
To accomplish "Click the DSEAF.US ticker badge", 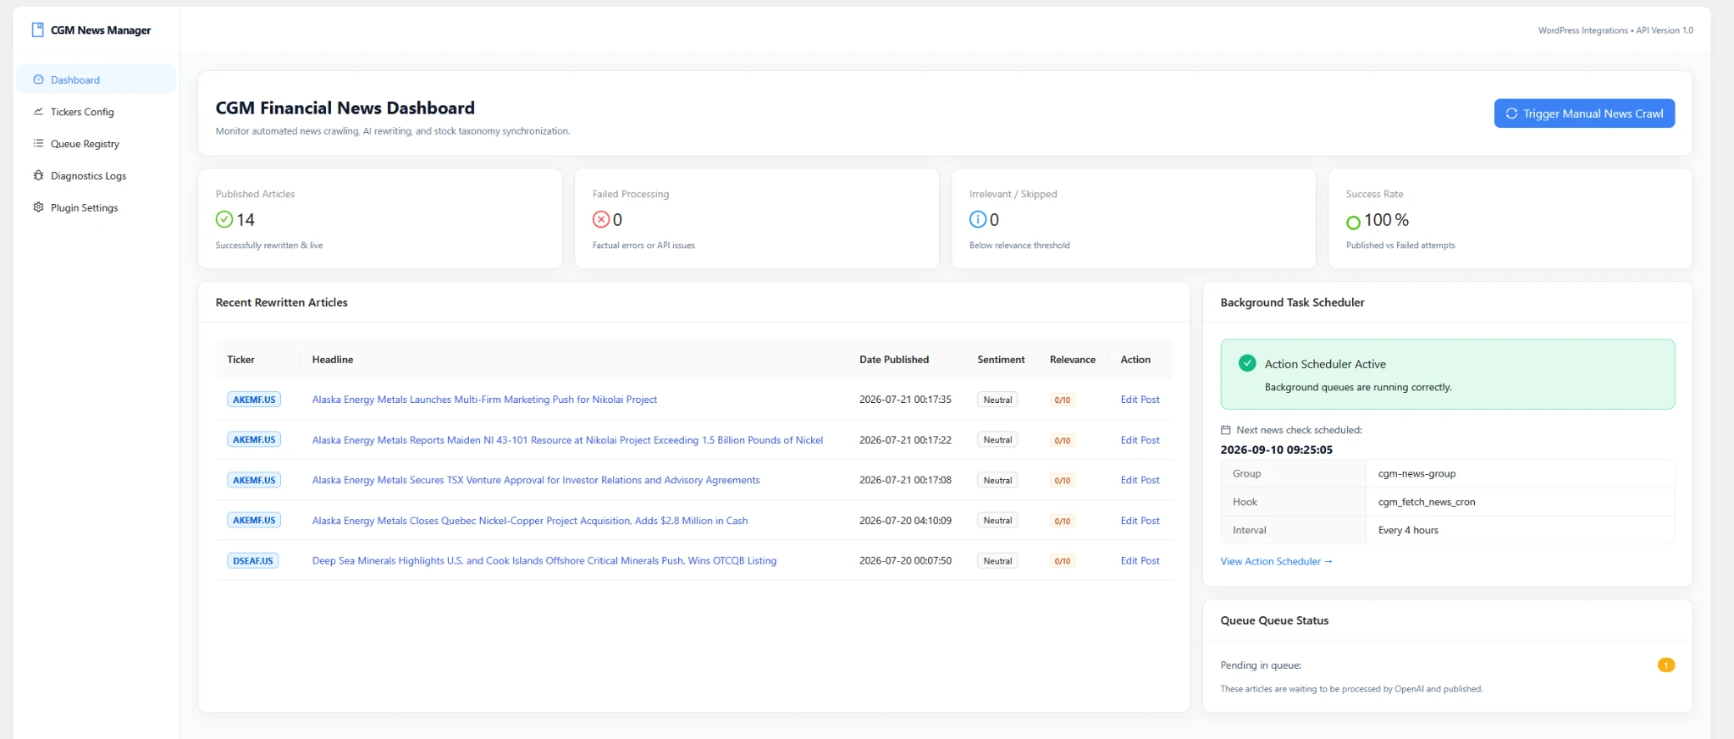I will pos(253,560).
